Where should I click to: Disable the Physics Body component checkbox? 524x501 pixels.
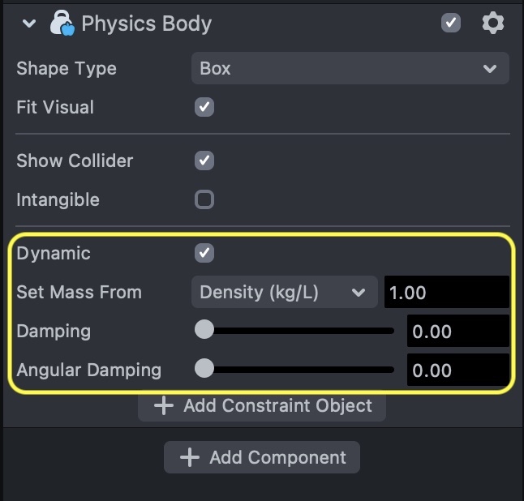451,23
